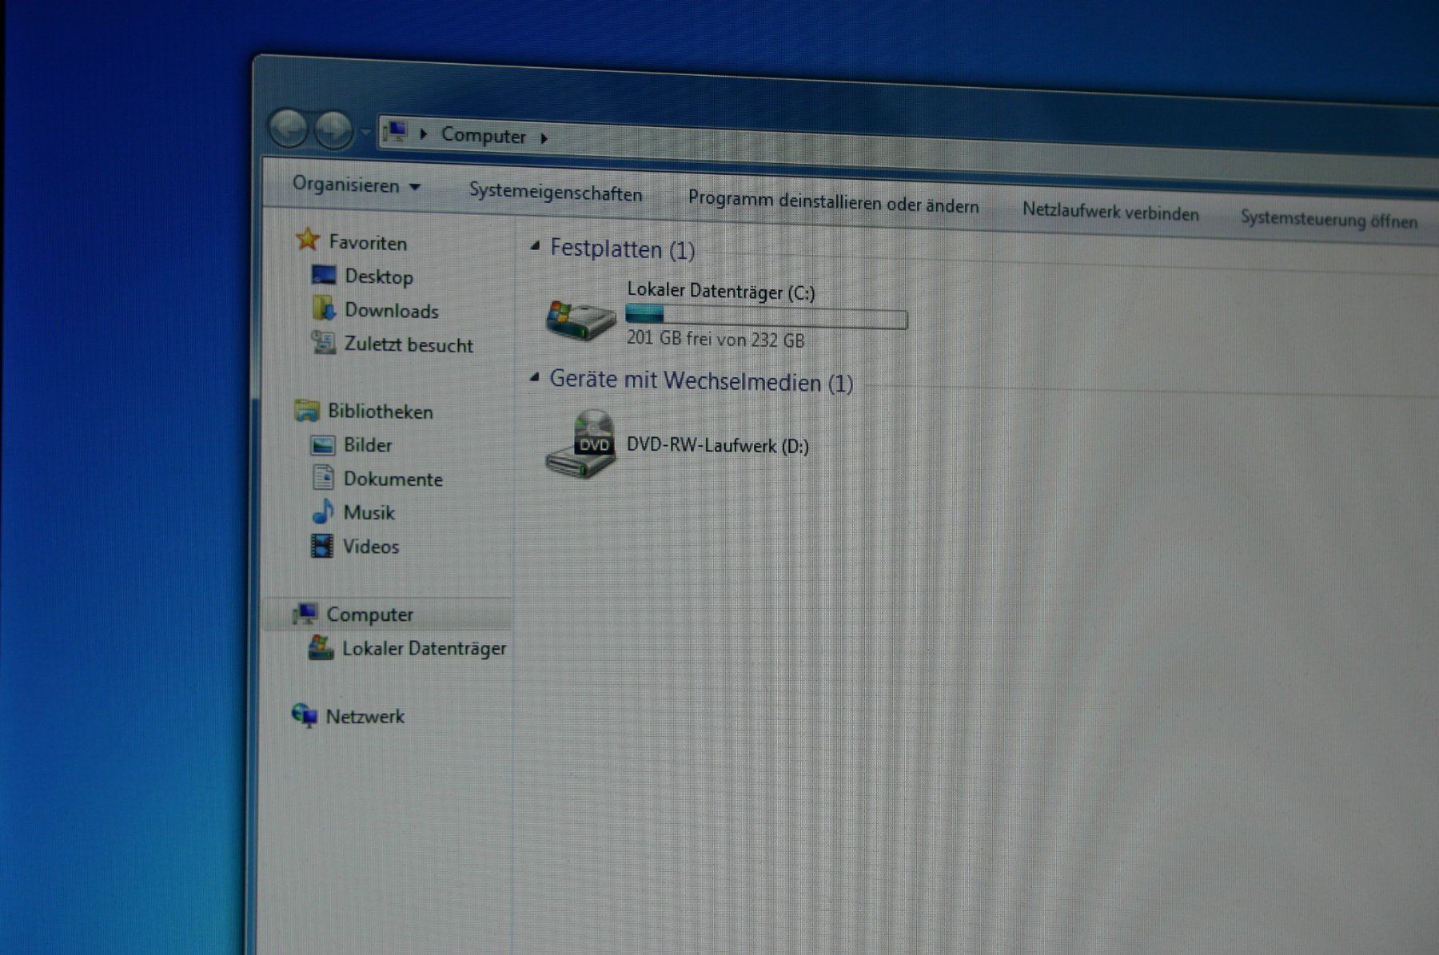Select Lokaler Datenträger (C:) label
Screen dimensions: 1439x955
coord(721,292)
